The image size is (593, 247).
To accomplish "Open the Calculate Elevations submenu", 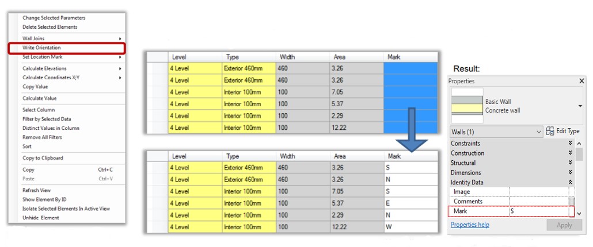I will [x=44, y=68].
